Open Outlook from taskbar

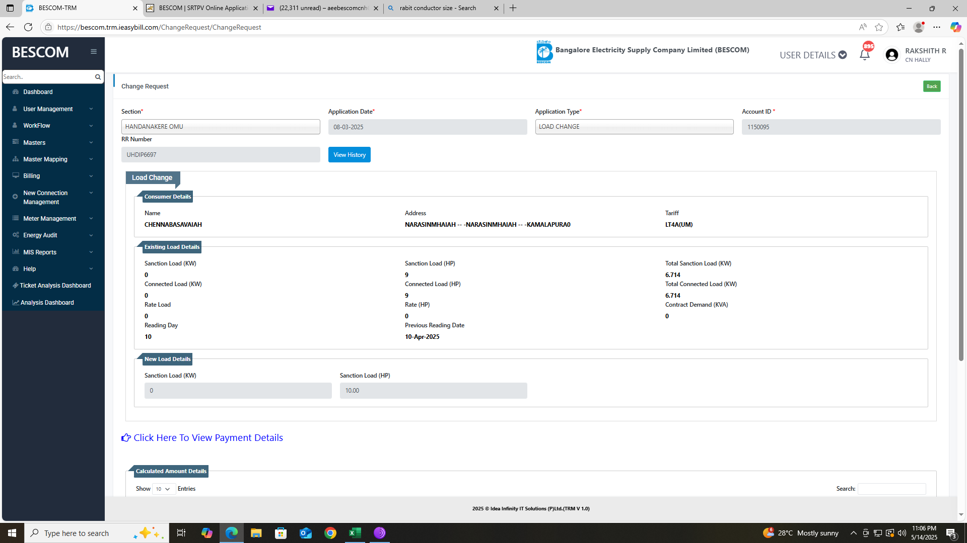[x=306, y=533]
